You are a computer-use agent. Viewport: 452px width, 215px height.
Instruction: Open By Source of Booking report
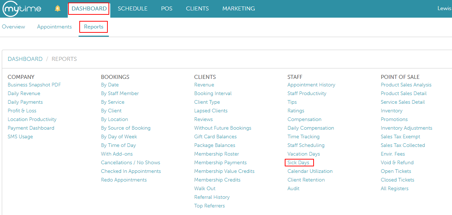click(x=126, y=128)
